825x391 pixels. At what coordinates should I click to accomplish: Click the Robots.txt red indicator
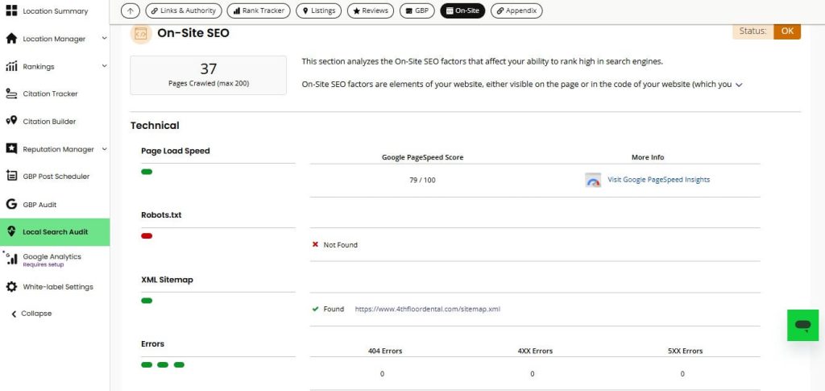point(147,235)
